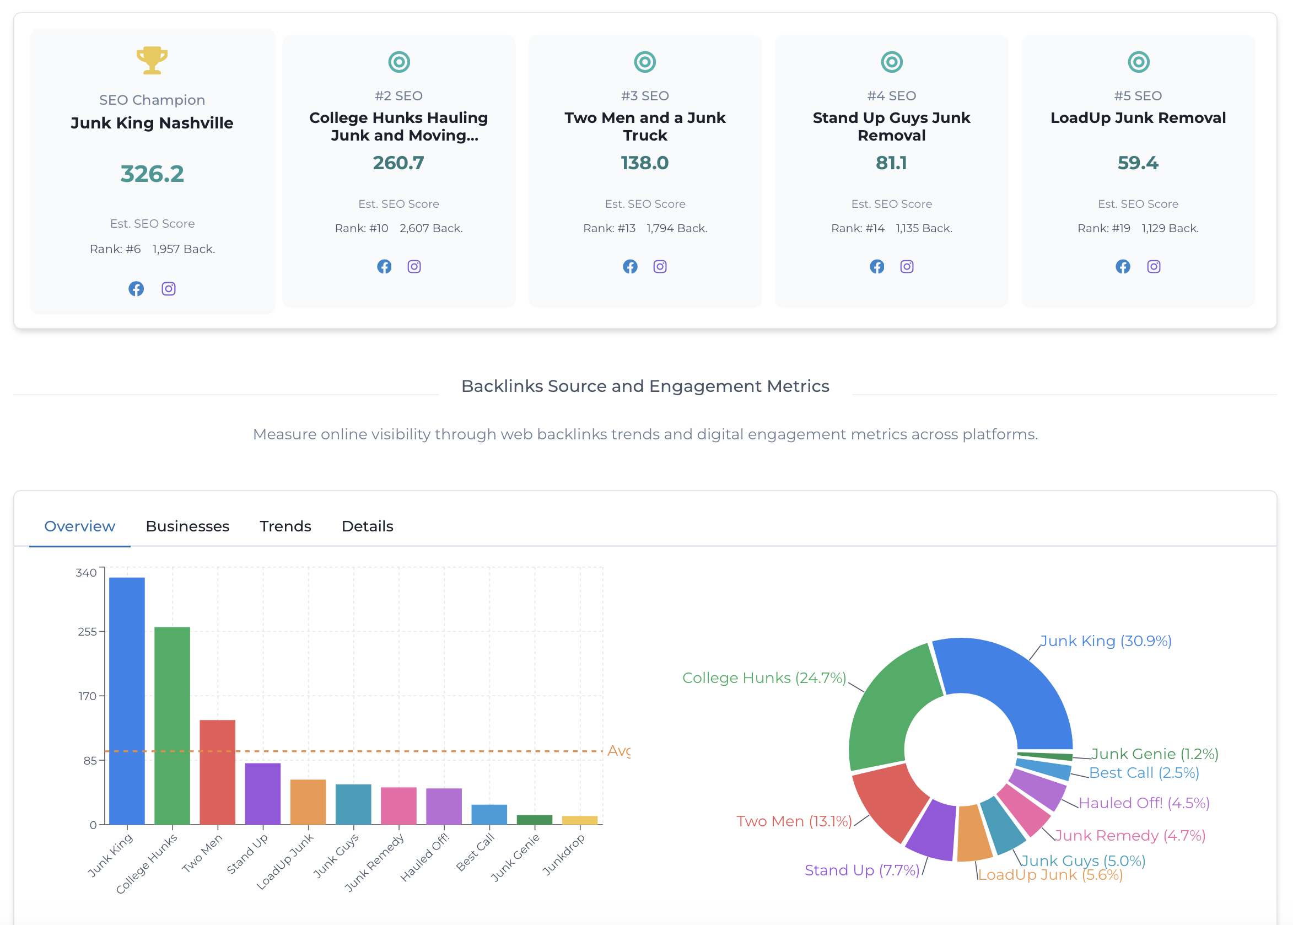Screen dimensions: 1293x925
Task: Select the light blue Best Call bar
Action: point(489,815)
